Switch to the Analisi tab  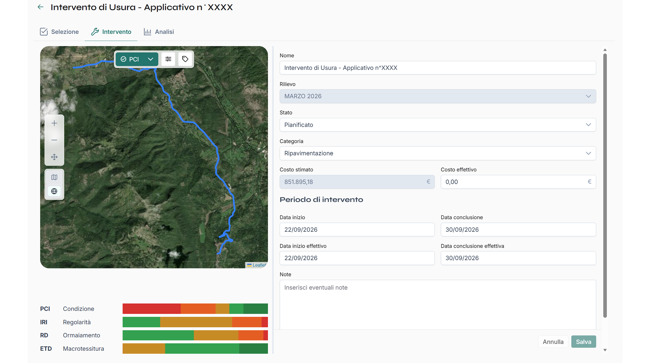tap(159, 32)
